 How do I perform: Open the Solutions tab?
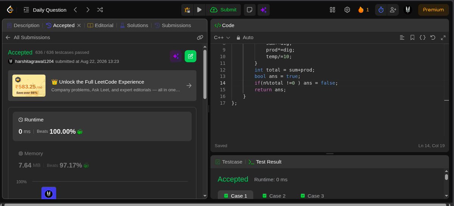coord(134,25)
